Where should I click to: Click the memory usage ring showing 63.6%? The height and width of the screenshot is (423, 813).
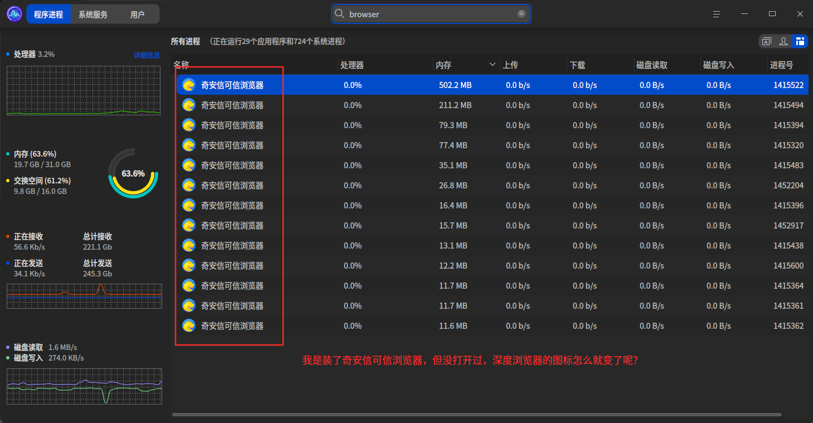click(x=133, y=173)
